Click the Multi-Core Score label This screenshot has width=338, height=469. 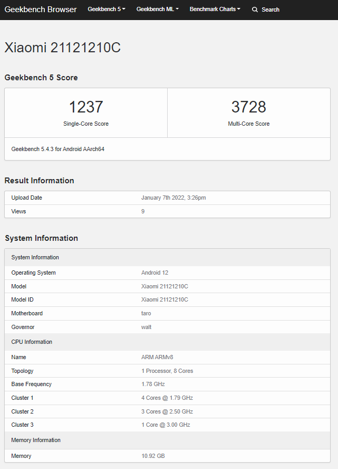[x=249, y=124]
